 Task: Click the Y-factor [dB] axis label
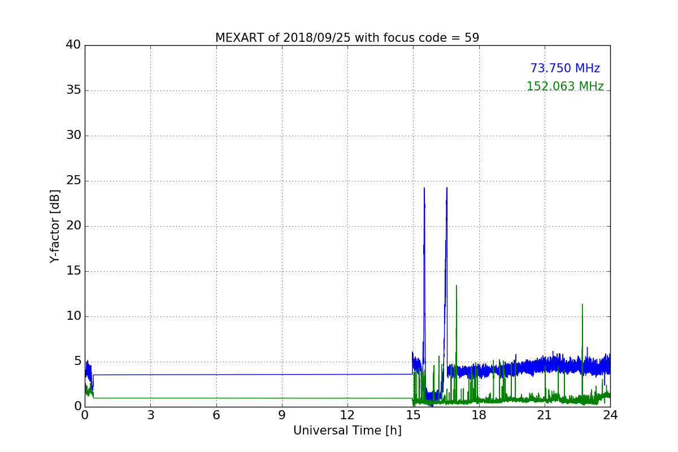click(55, 226)
